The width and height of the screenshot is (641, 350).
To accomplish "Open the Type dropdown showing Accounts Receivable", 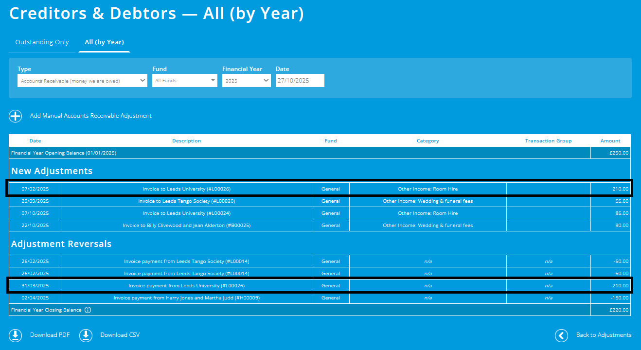I will [82, 80].
